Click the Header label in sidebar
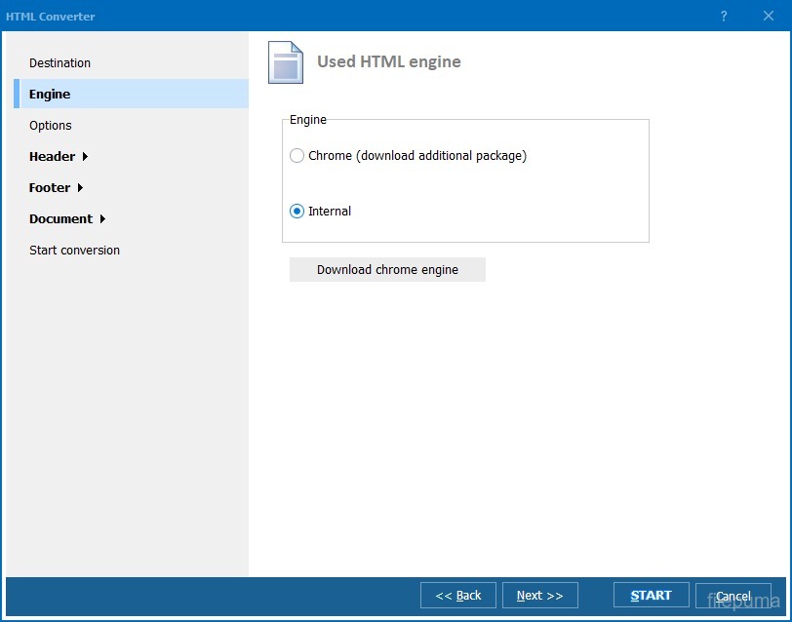This screenshot has width=792, height=622. 52,157
